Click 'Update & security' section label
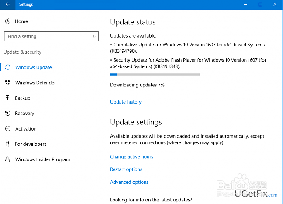 click(23, 52)
